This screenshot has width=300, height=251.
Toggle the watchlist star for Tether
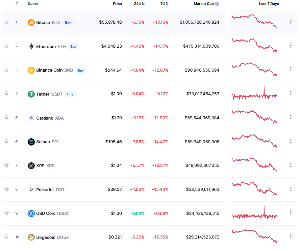coord(7,94)
